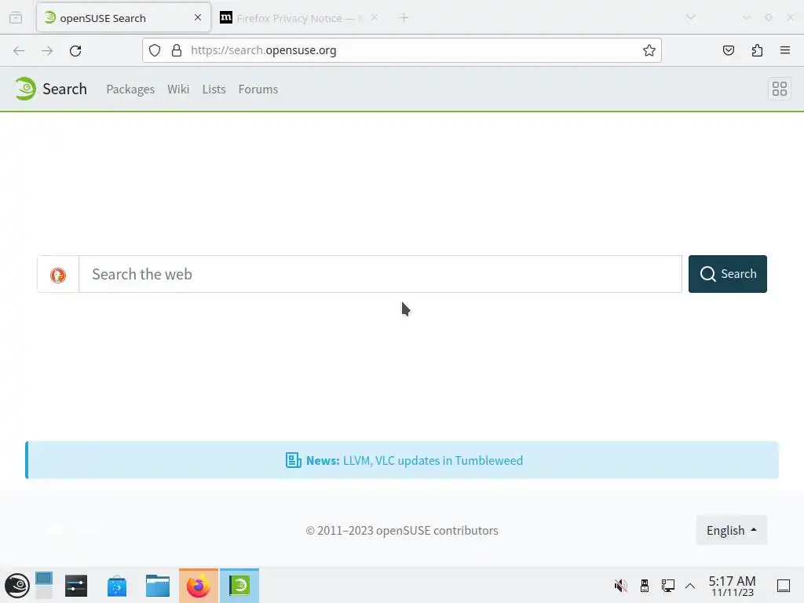
Task: Close the Firefox Privacy Notice tab
Action: tap(375, 17)
